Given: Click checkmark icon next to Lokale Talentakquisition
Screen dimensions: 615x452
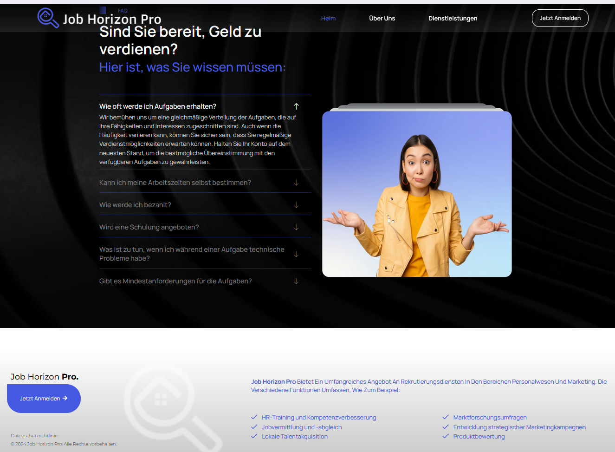Looking at the screenshot, I should (254, 436).
